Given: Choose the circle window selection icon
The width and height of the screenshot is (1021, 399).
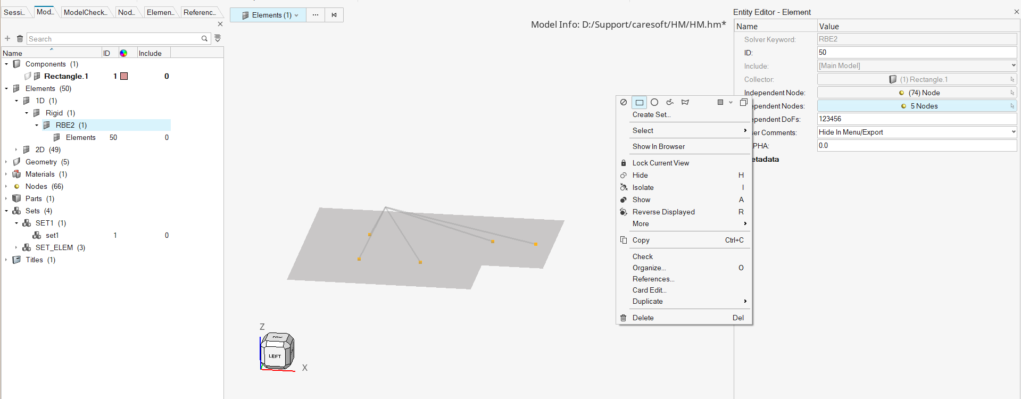Looking at the screenshot, I should coord(654,102).
